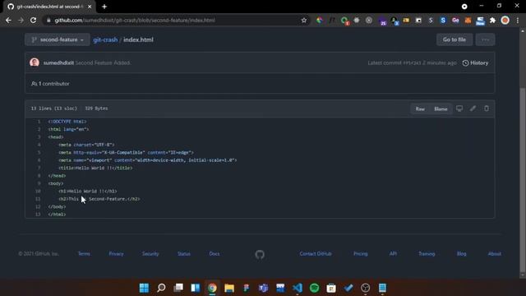The height and width of the screenshot is (296, 526).
Task: Open a new browser tab
Action: click(104, 7)
